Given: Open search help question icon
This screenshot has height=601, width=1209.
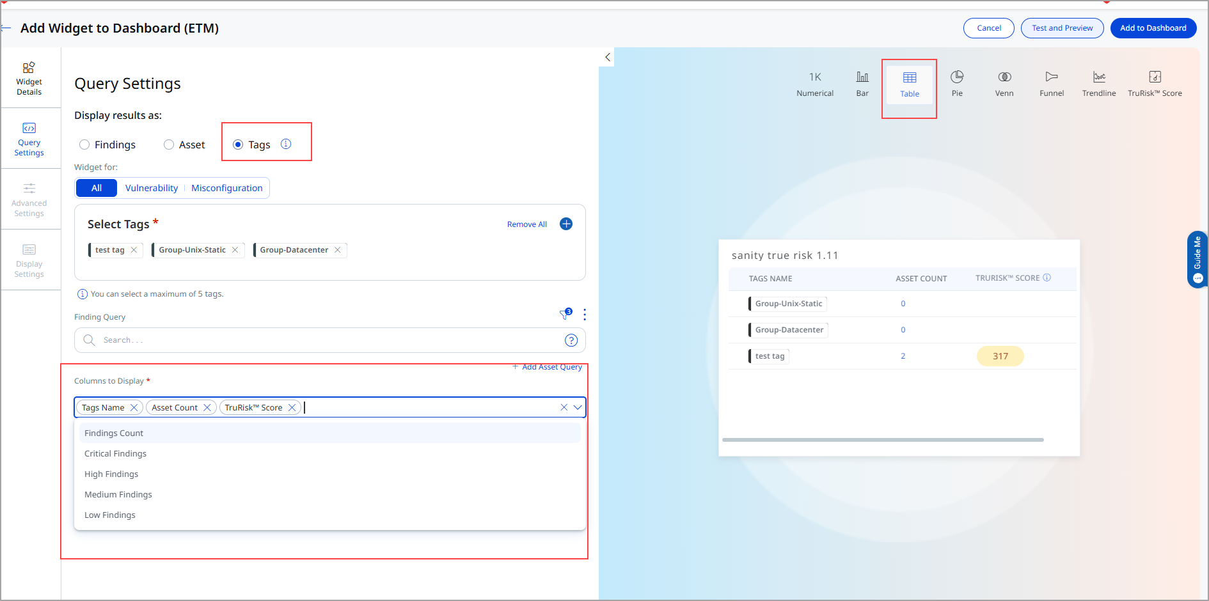Looking at the screenshot, I should [x=571, y=340].
